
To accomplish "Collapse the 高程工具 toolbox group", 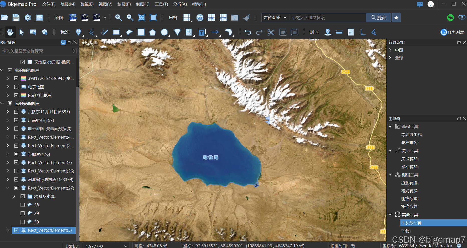I will (x=390, y=127).
